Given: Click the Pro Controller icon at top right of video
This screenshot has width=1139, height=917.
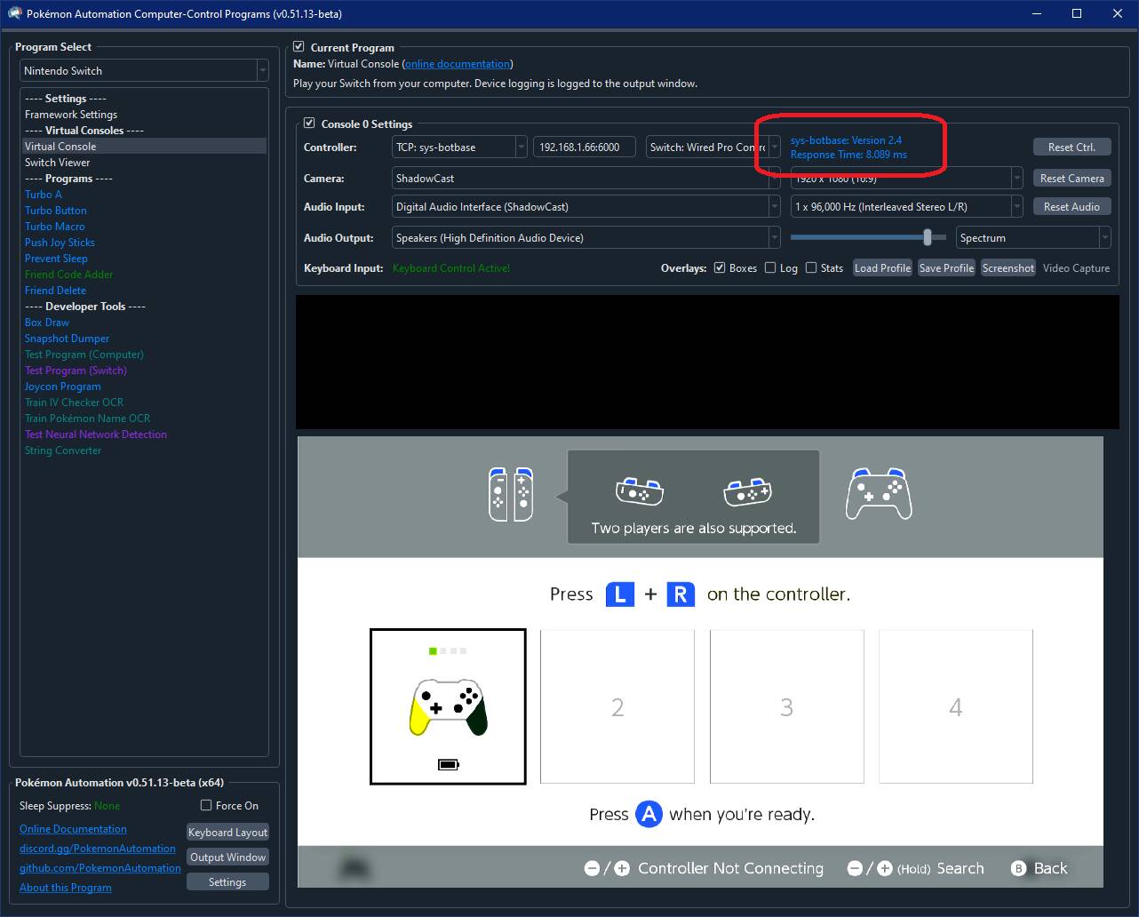Looking at the screenshot, I should 879,494.
